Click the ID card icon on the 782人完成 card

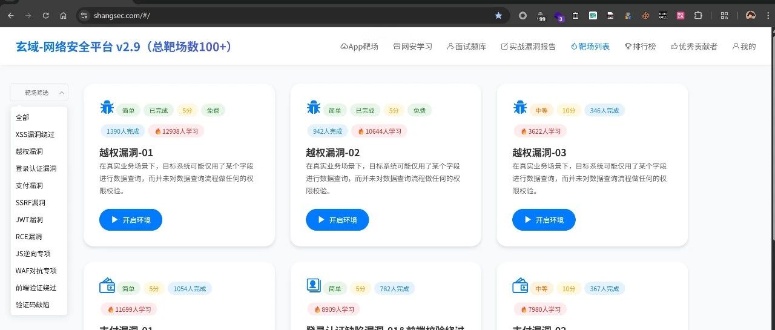313,286
